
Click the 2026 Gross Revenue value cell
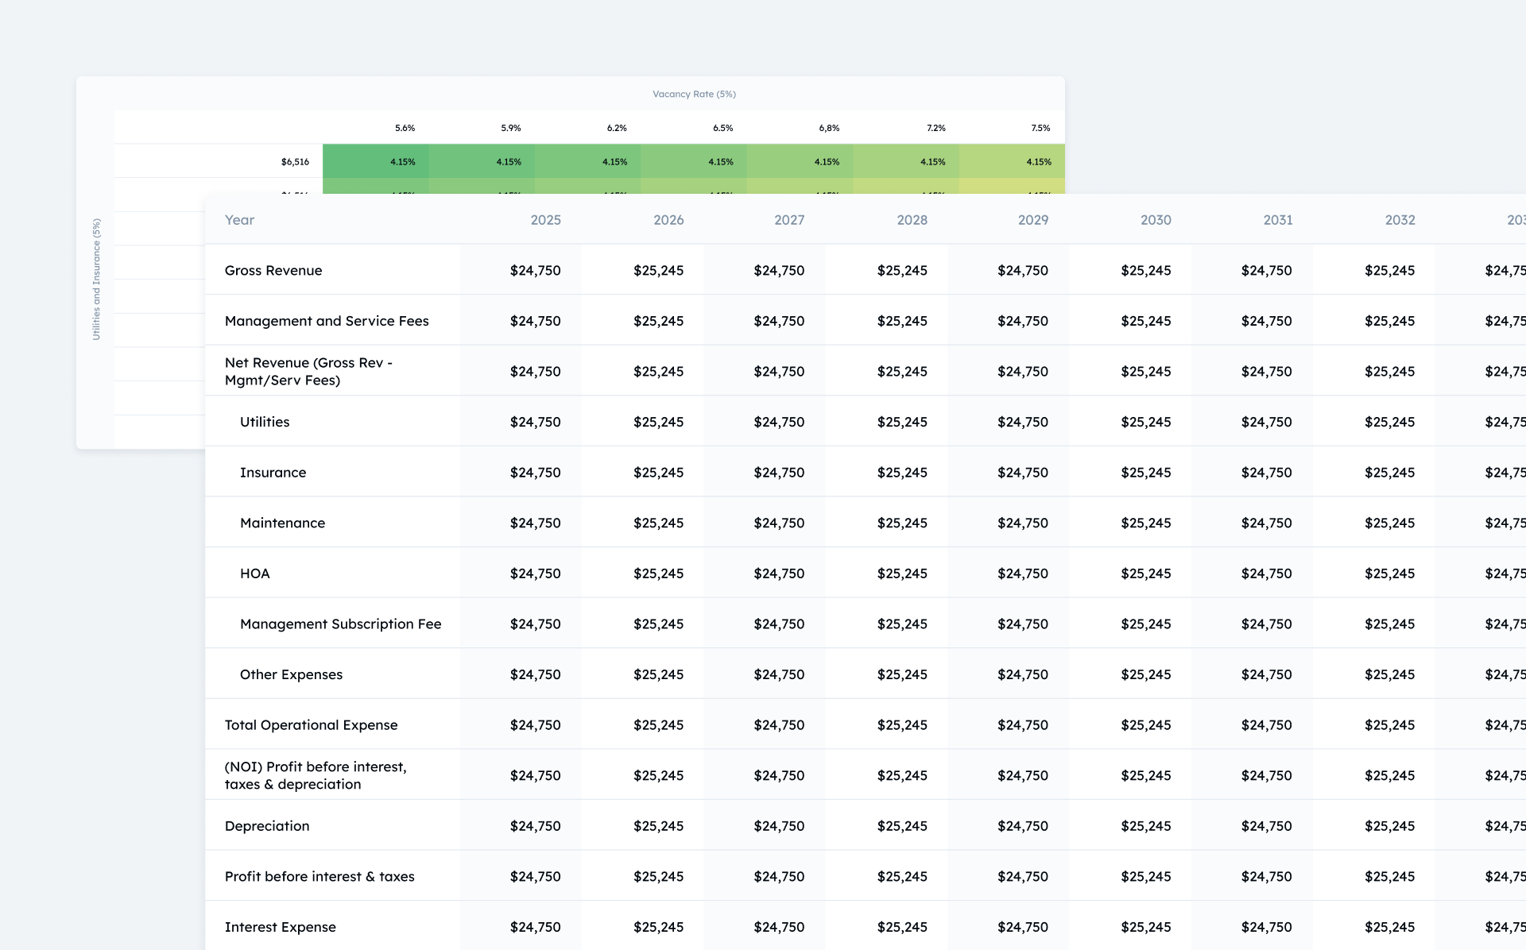658,270
